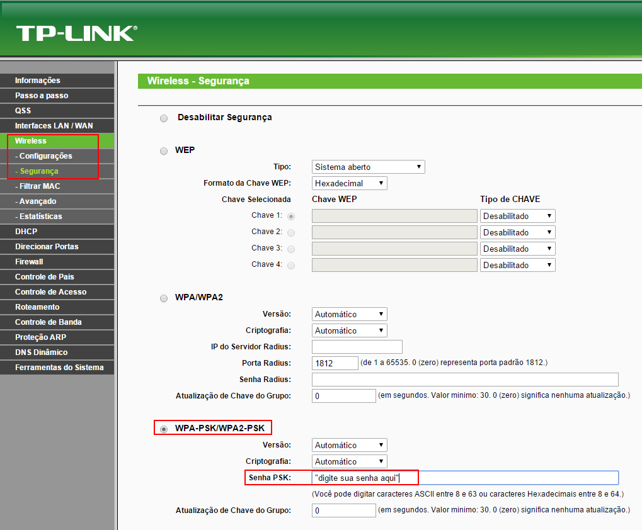Click the TP-LINK logo
Screen dimensions: 642x530
(77, 33)
